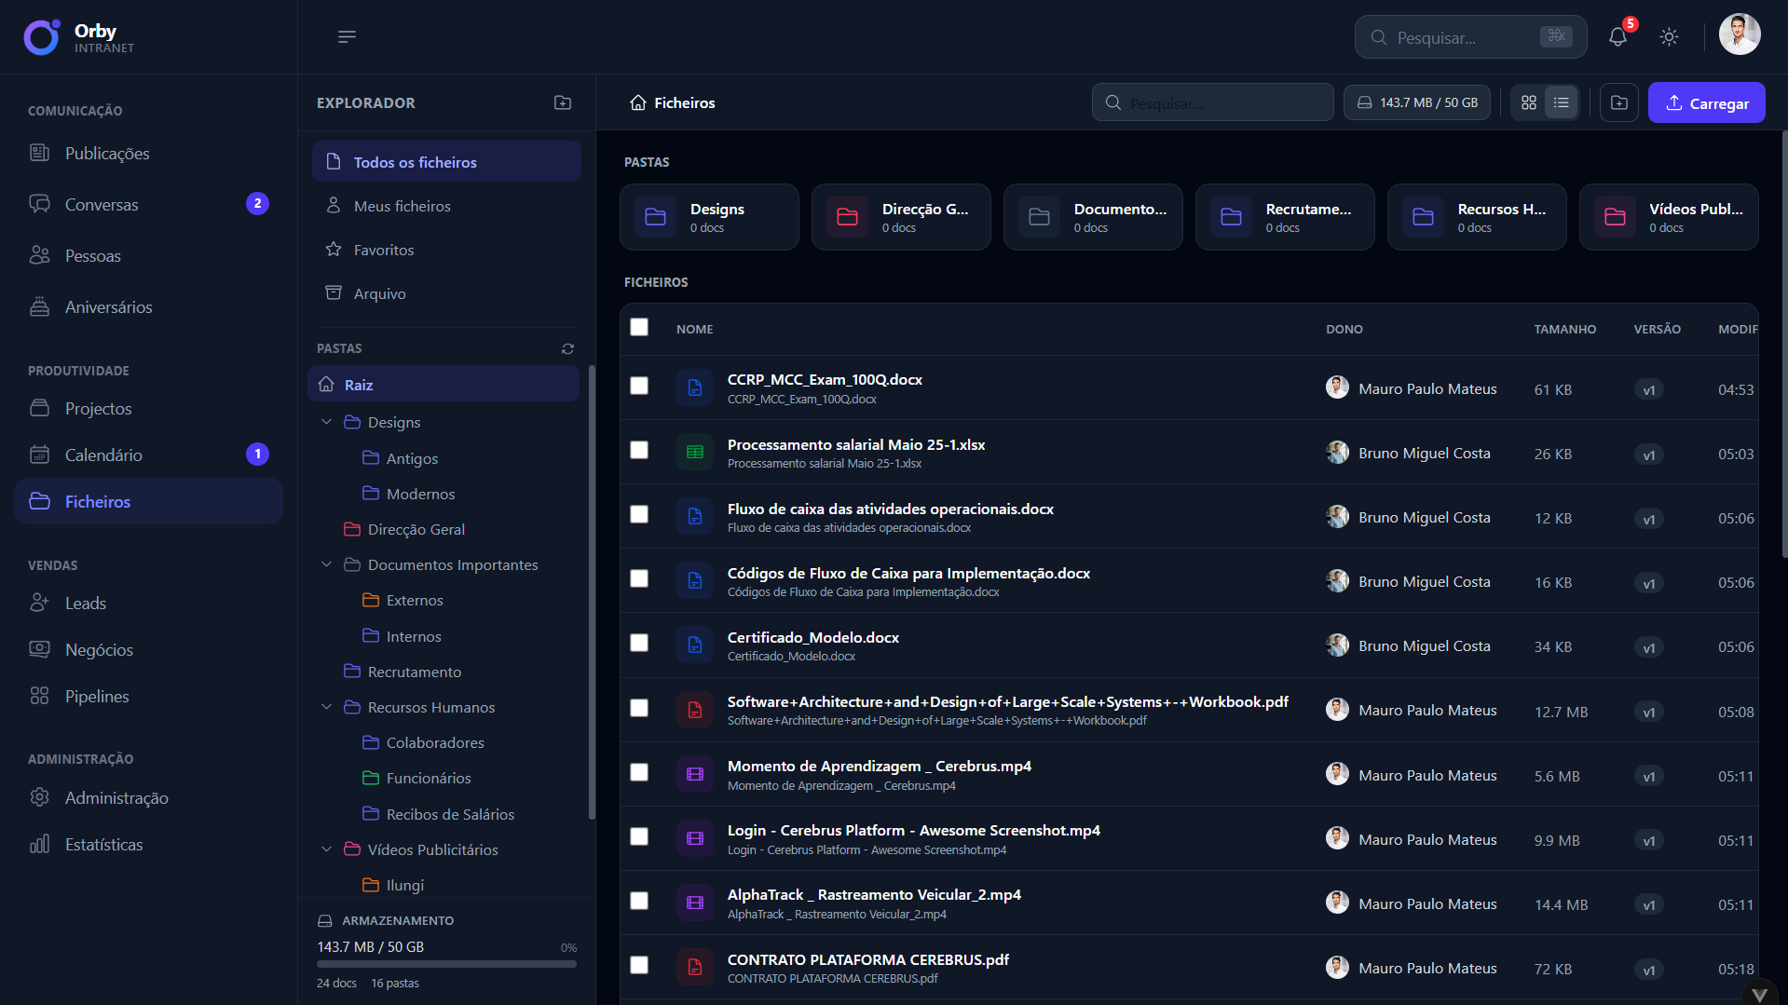1788x1005 pixels.
Task: Click new folder icon beside Carregar
Action: coord(1619,102)
